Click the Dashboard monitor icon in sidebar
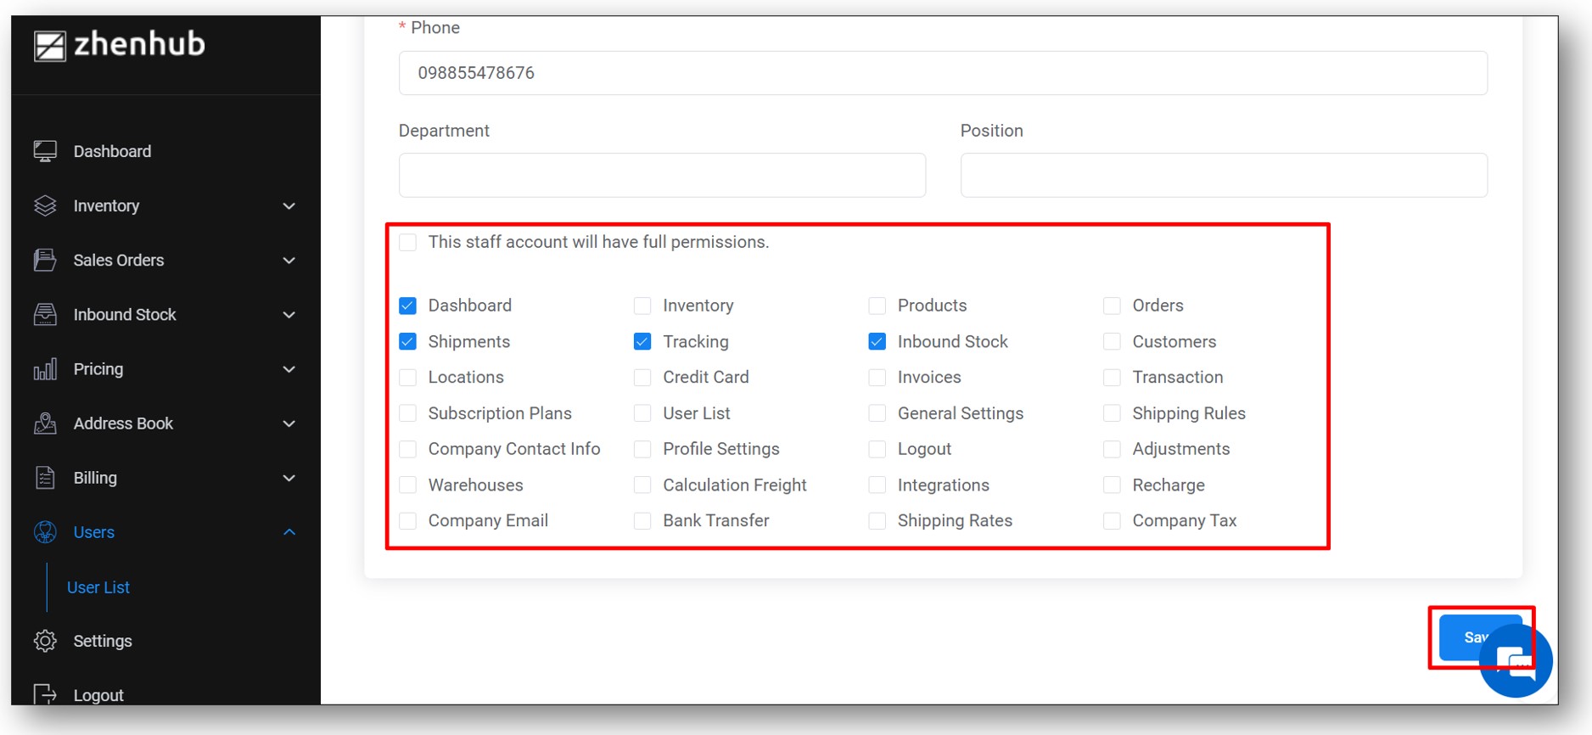The width and height of the screenshot is (1592, 735). click(45, 152)
